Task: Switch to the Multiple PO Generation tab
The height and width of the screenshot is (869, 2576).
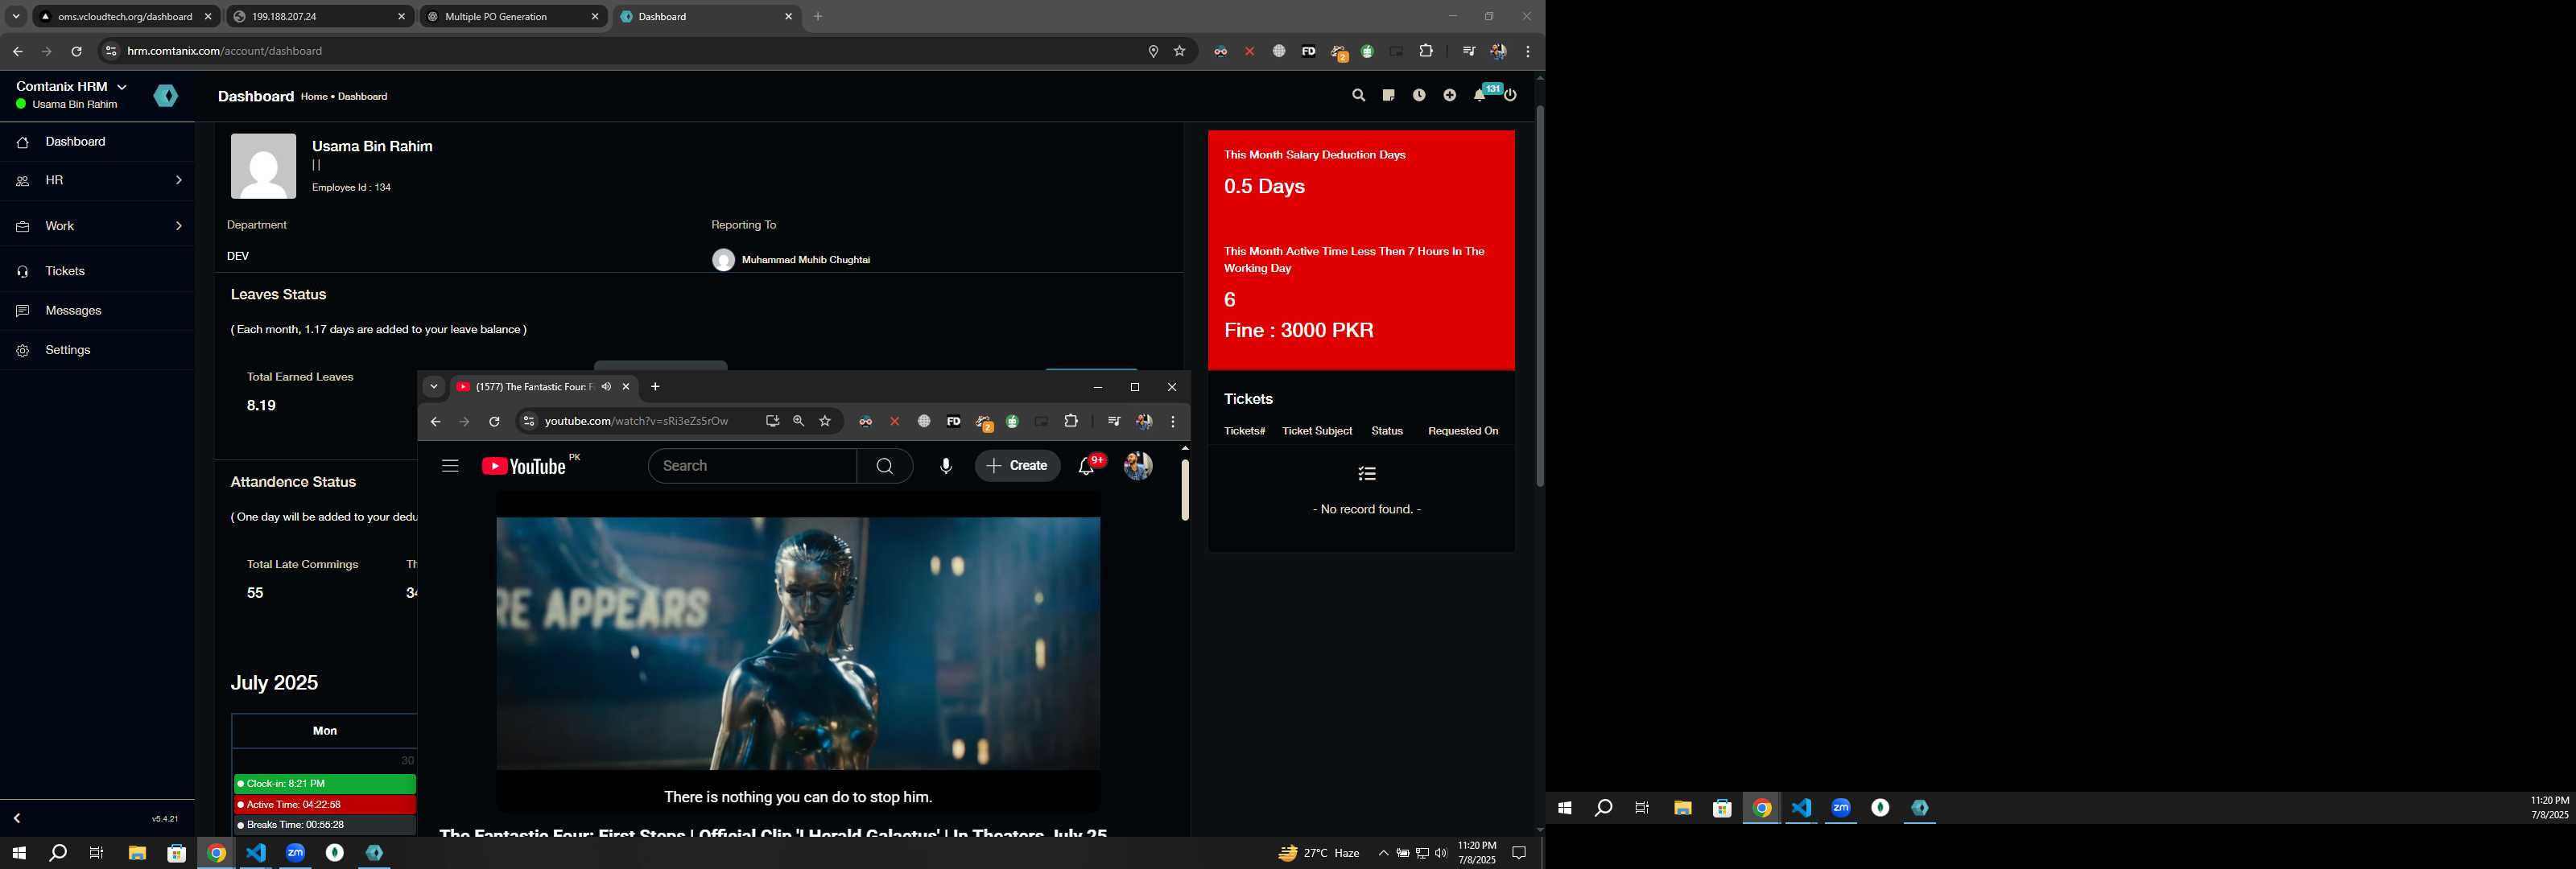Action: click(513, 17)
